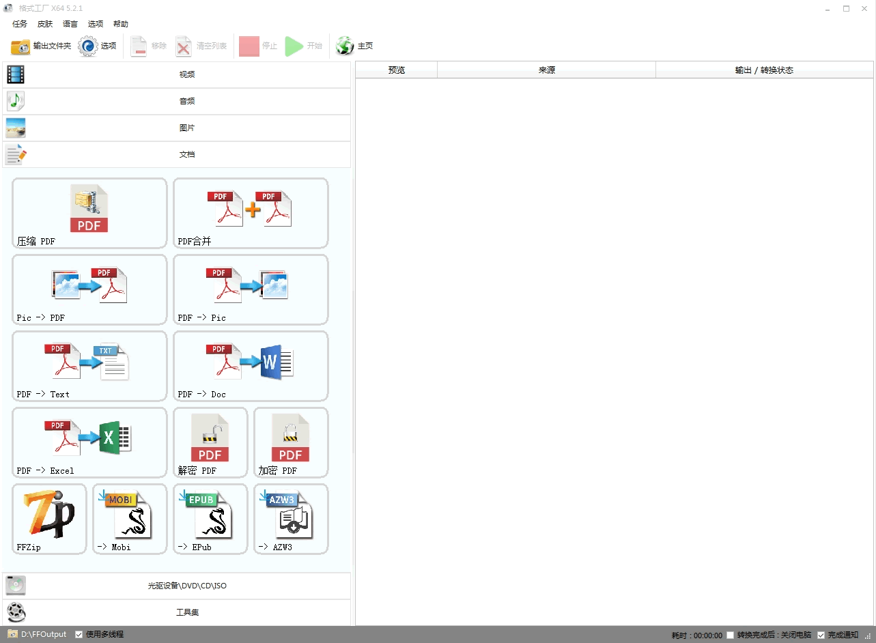The image size is (876, 643).
Task: Expand the 光驱设备\DVD\CD\ISO section
Action: (177, 586)
